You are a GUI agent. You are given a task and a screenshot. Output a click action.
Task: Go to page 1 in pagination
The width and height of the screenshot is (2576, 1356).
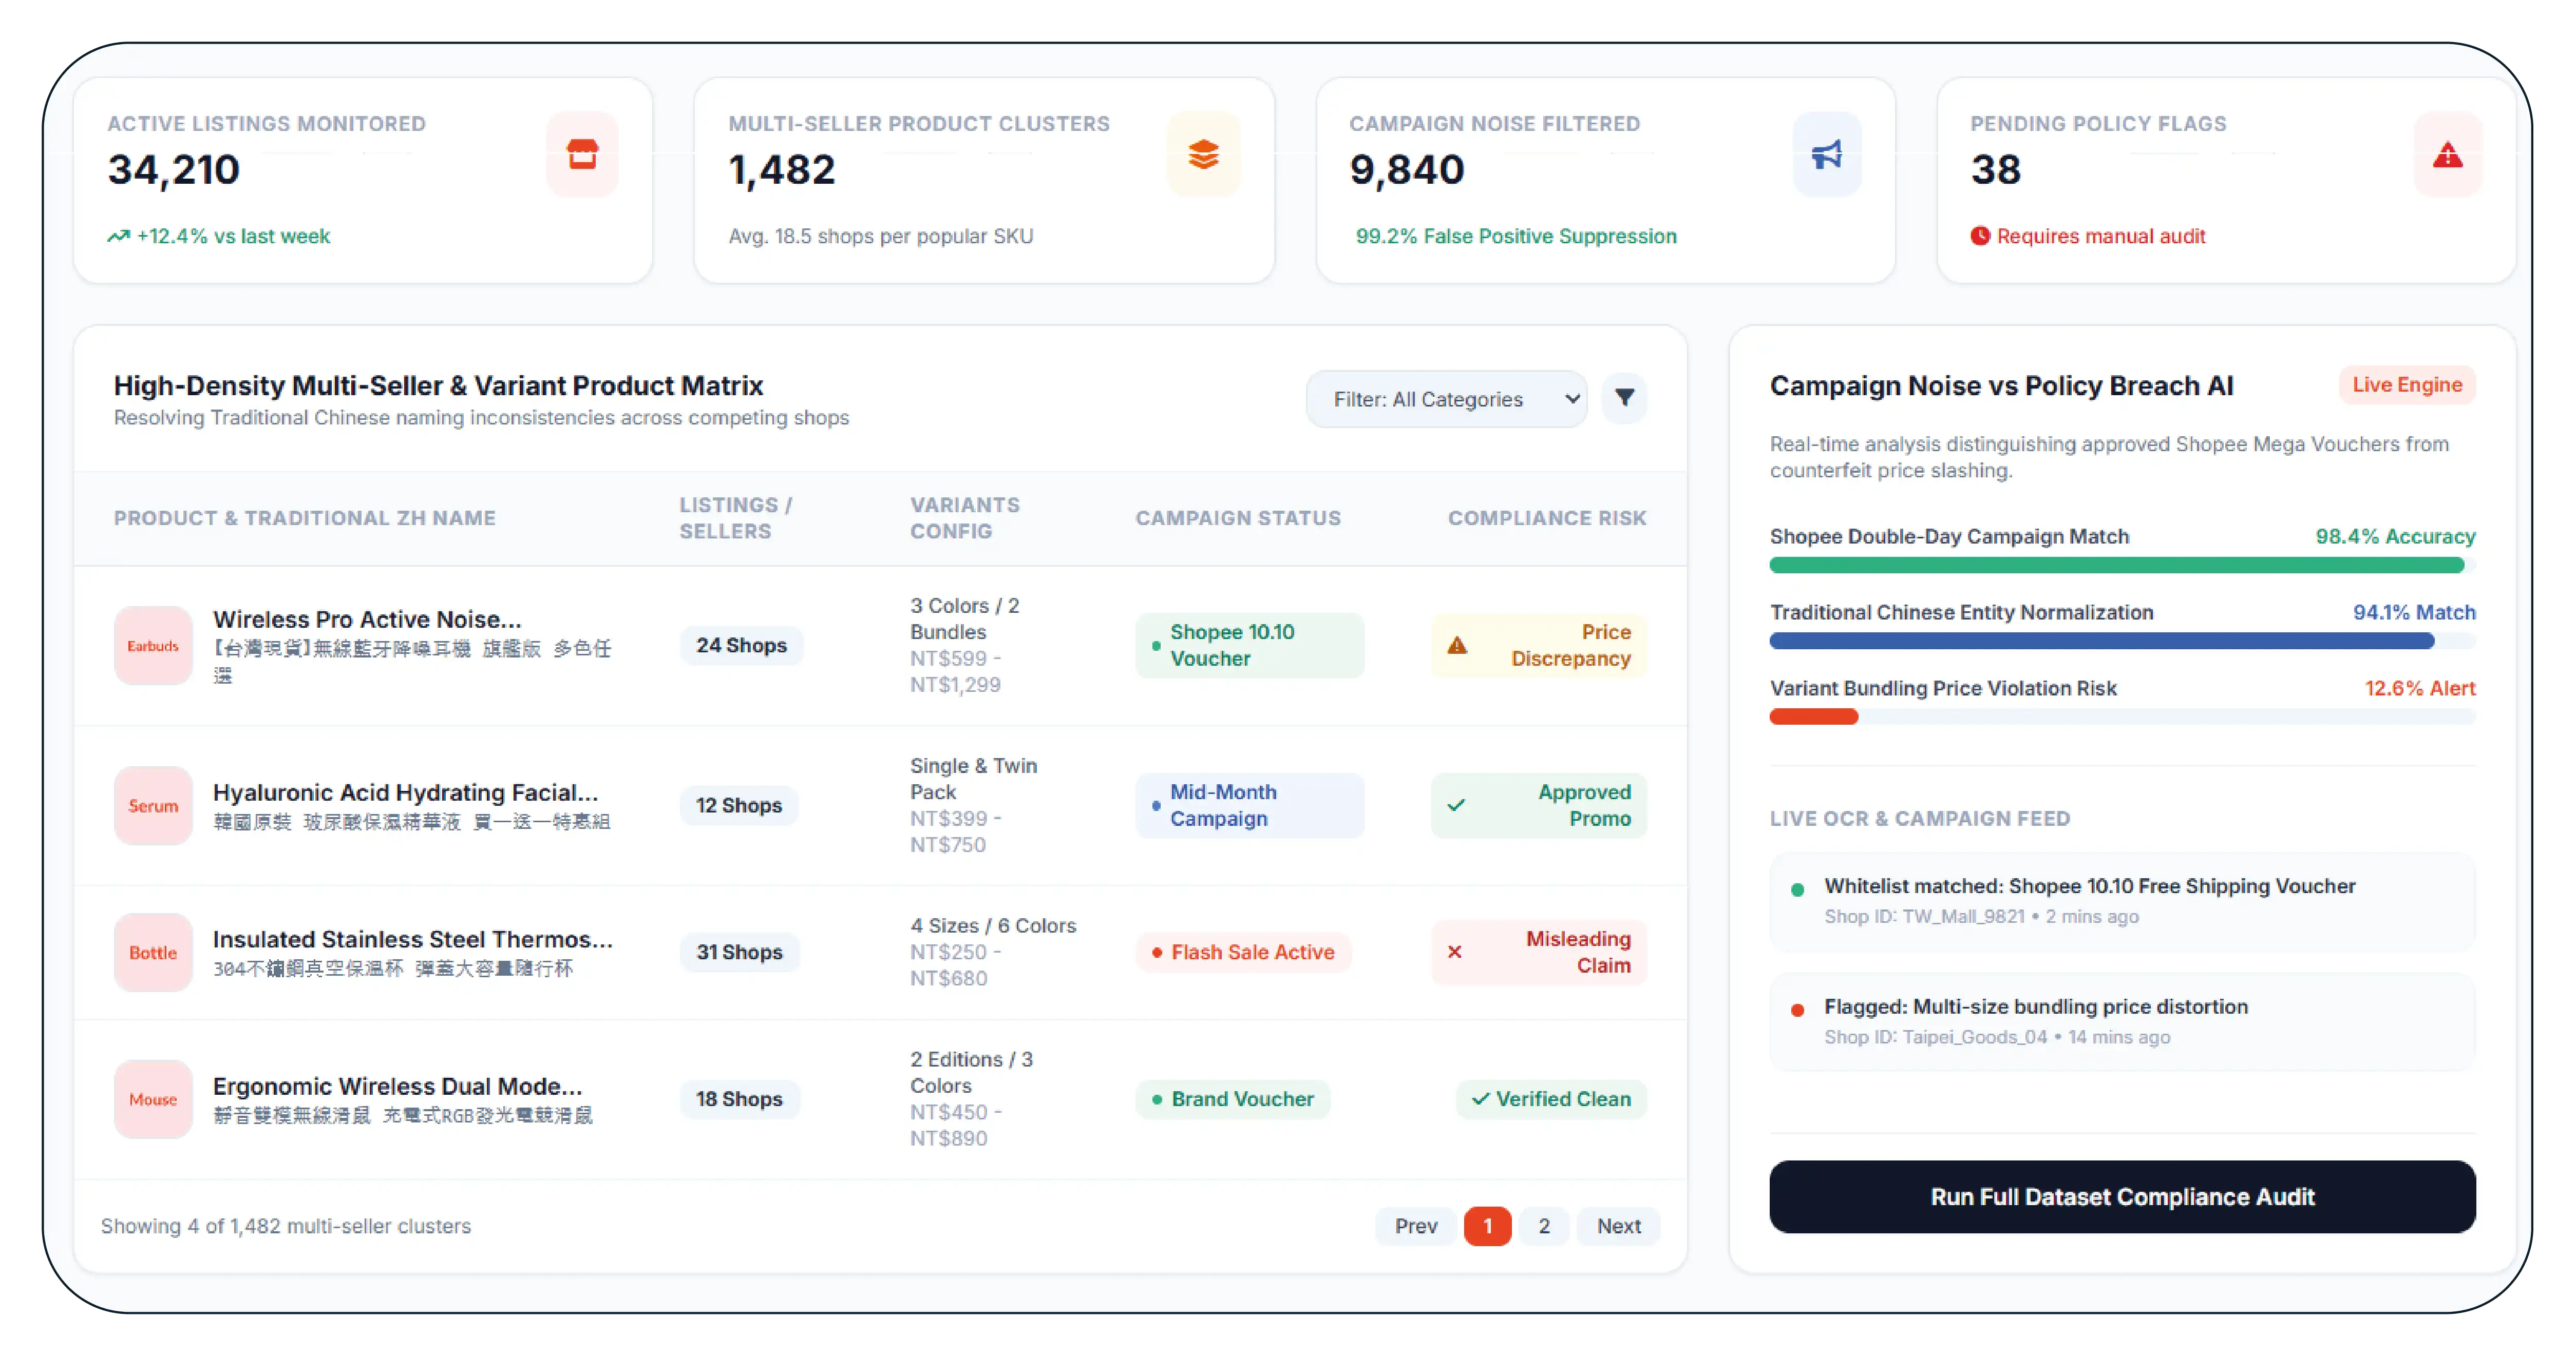[x=1487, y=1226]
